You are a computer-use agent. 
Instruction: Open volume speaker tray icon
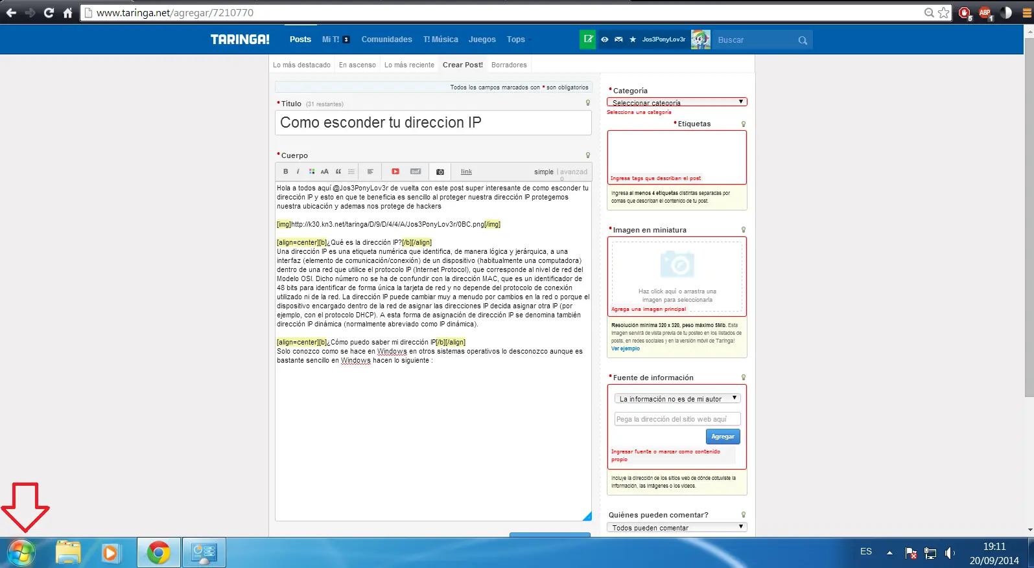tap(950, 553)
